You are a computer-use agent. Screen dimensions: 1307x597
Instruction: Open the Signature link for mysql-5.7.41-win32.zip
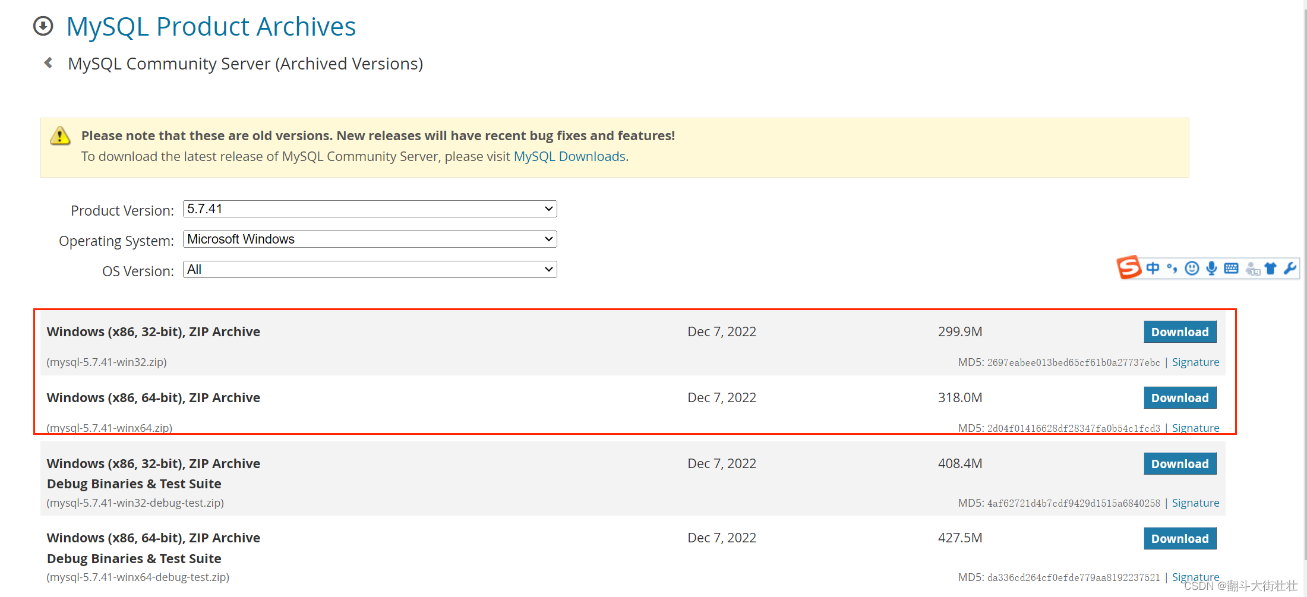(1195, 362)
